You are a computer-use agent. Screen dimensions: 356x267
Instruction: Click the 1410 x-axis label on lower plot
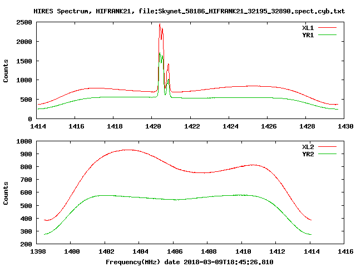pos(243,251)
